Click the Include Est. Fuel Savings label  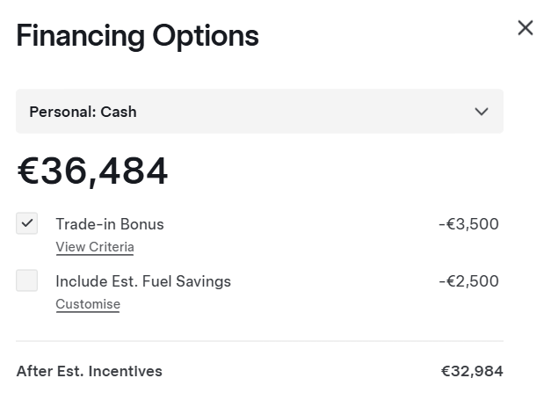(x=143, y=281)
